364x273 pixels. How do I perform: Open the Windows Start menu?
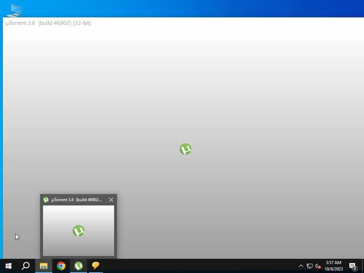point(9,266)
